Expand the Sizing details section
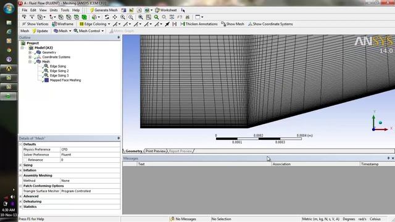395x222 pixels. (x=20, y=165)
